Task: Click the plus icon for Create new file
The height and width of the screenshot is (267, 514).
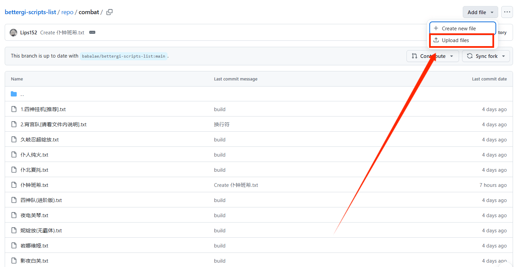Action: tap(436, 28)
